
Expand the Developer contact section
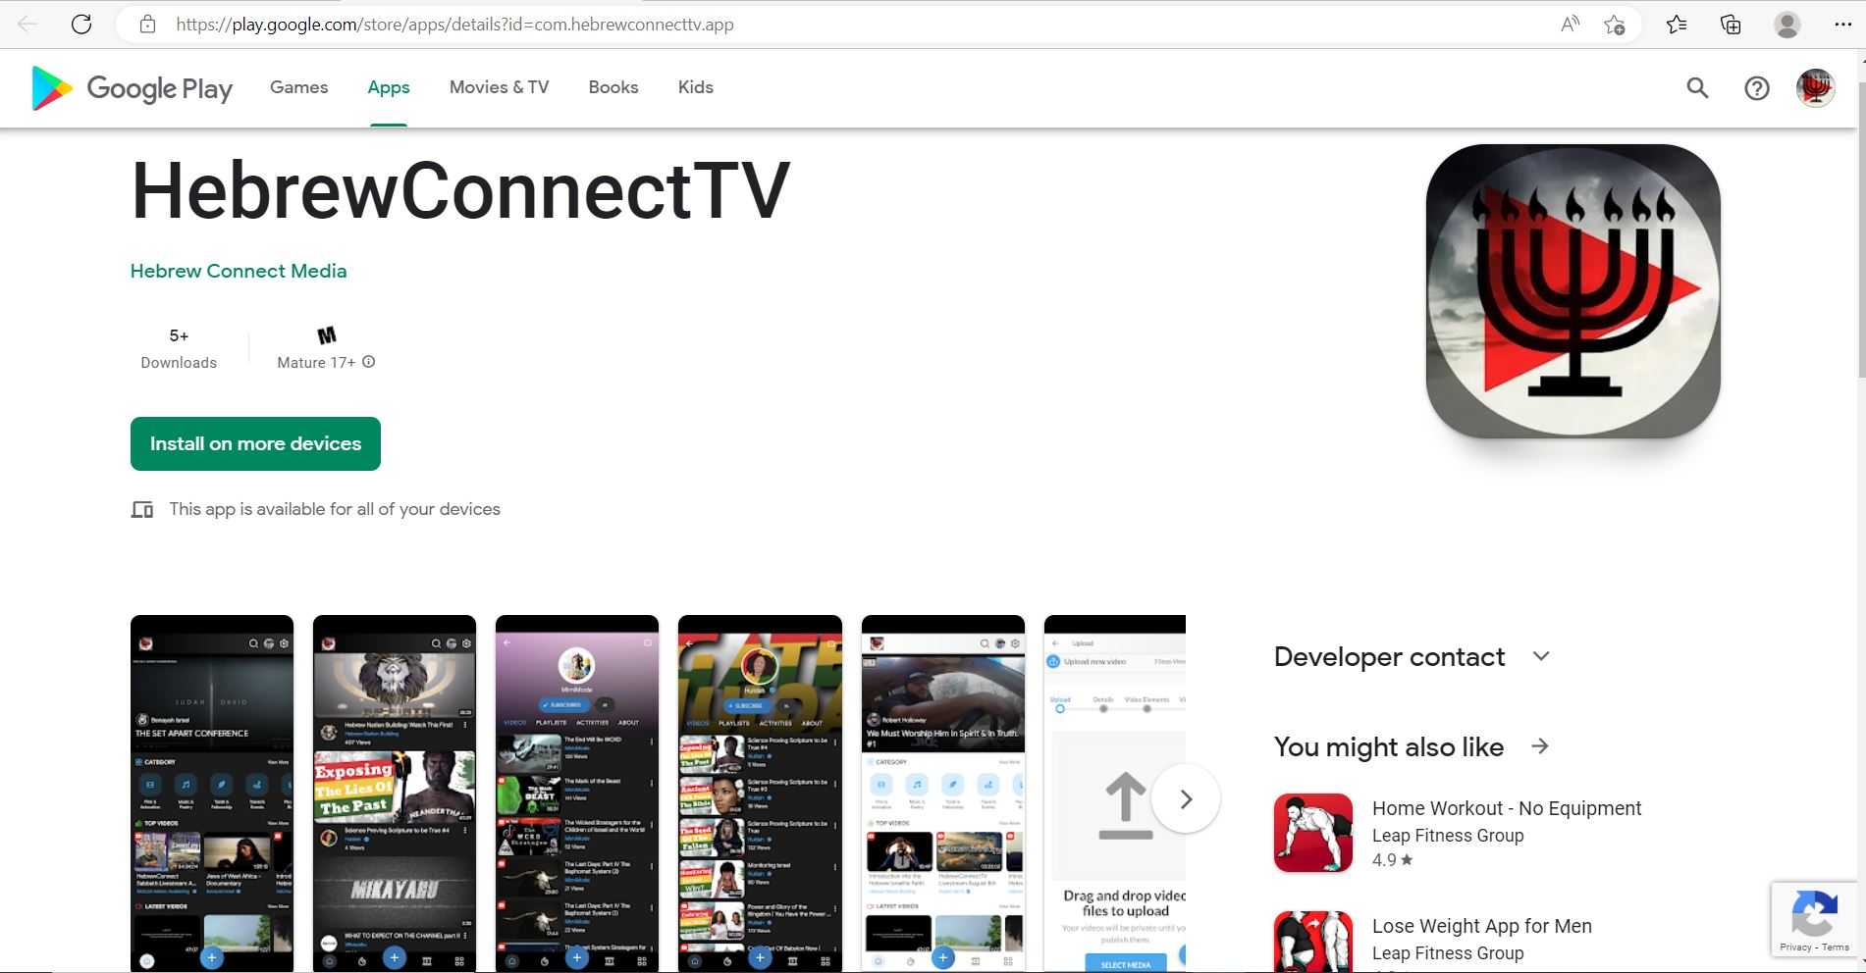pos(1541,656)
